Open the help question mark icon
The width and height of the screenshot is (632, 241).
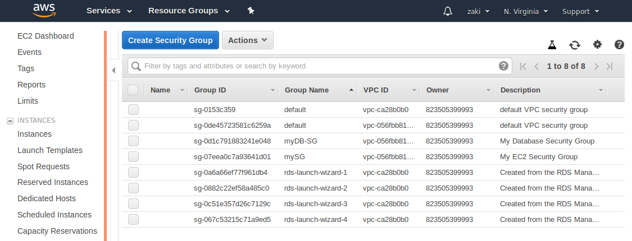click(x=619, y=45)
